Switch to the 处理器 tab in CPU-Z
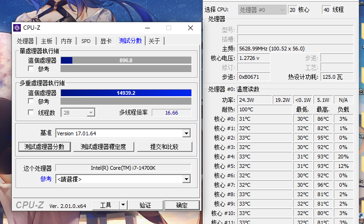364x224 pixels. pos(25,41)
